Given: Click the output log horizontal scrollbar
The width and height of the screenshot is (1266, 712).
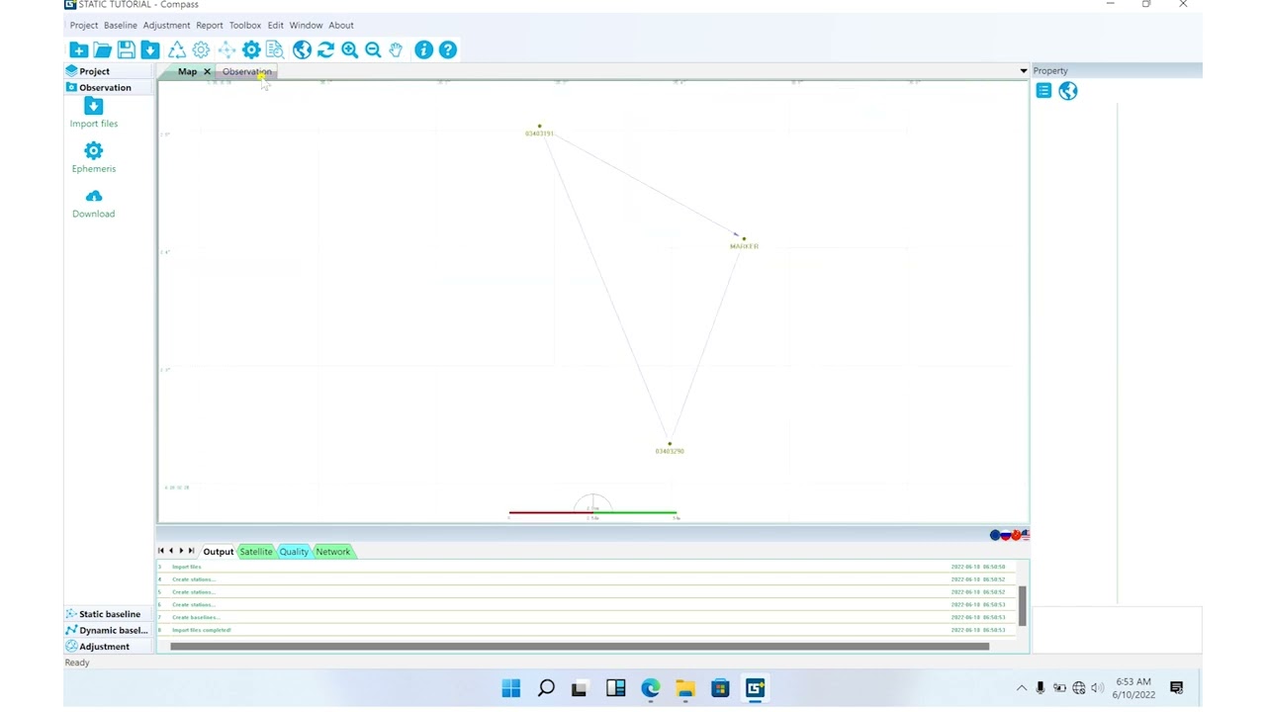Looking at the screenshot, I should [580, 647].
